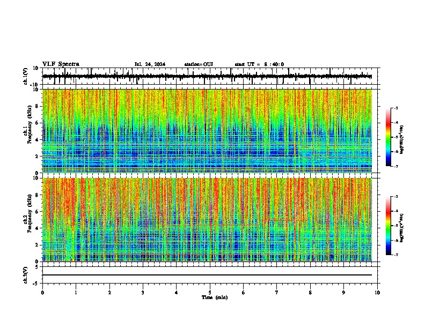Click the ch.2 PSD color scale bar
425x328 pixels.
pos(388,226)
